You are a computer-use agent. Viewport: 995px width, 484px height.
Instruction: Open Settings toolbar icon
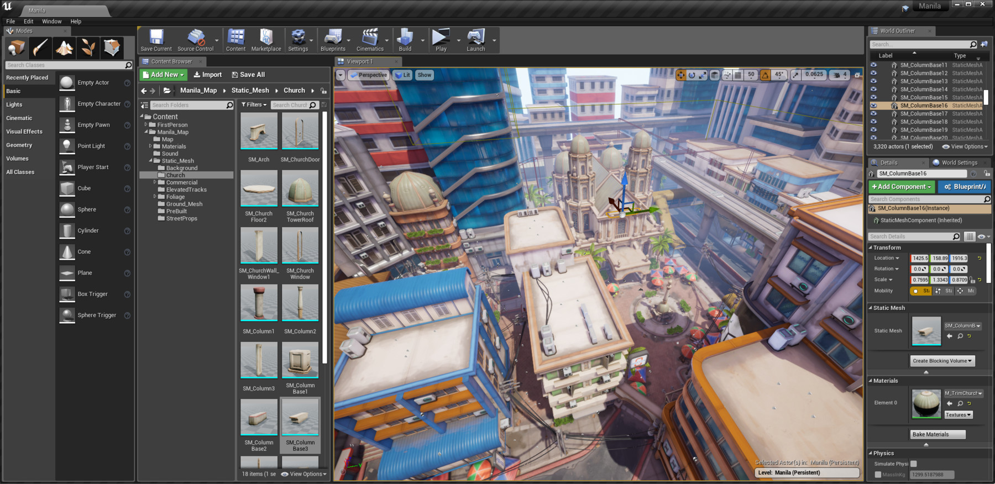pyautogui.click(x=298, y=40)
